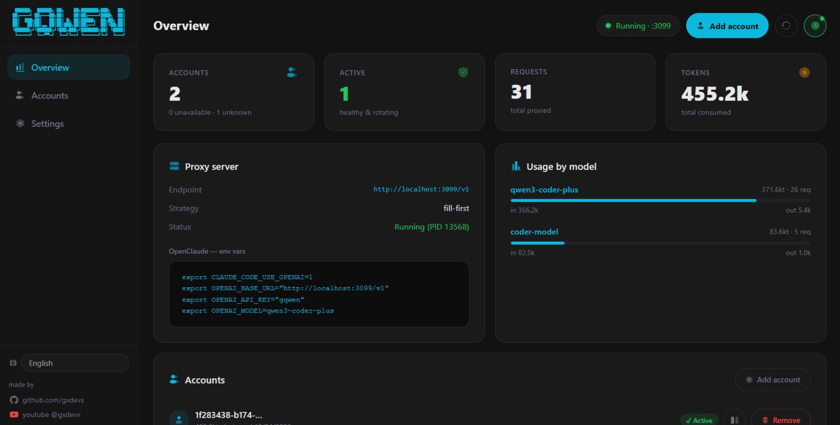Click the qwen3-coder-plus model name

coord(544,190)
